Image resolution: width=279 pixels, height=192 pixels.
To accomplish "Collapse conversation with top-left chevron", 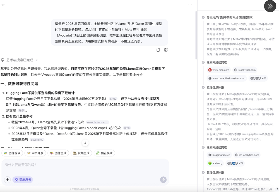I will [x=3, y=5].
